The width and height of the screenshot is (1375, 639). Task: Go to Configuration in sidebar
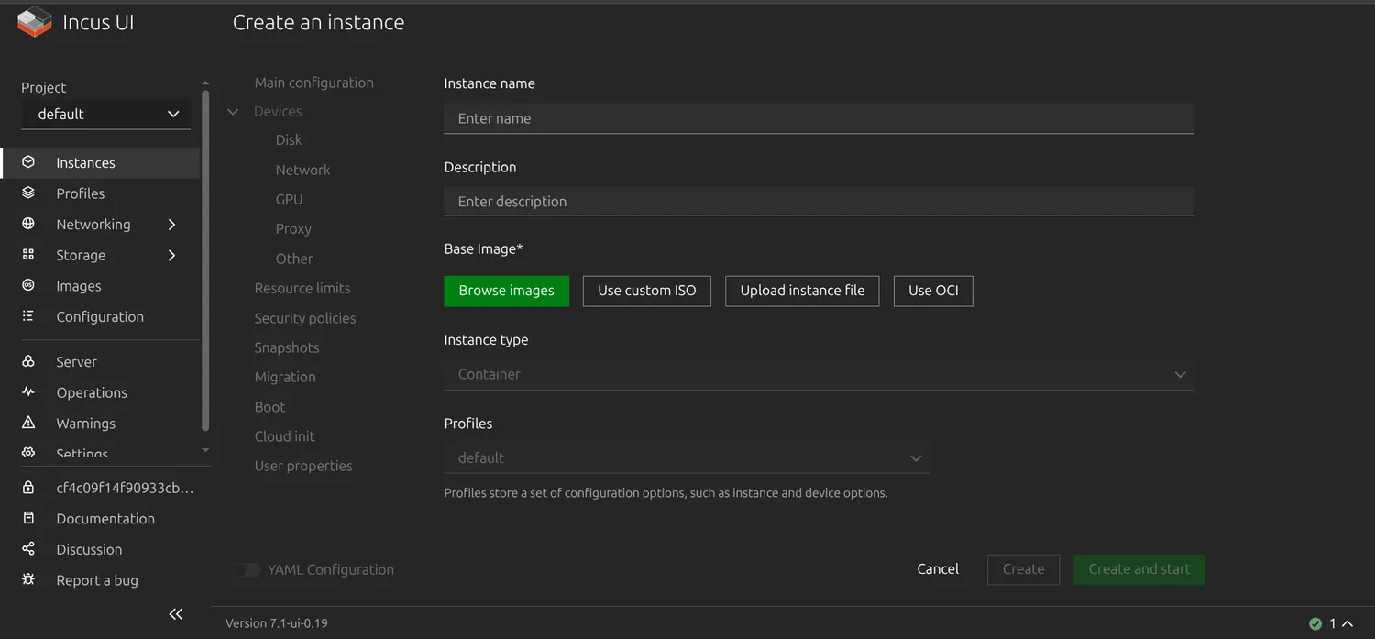coord(100,317)
